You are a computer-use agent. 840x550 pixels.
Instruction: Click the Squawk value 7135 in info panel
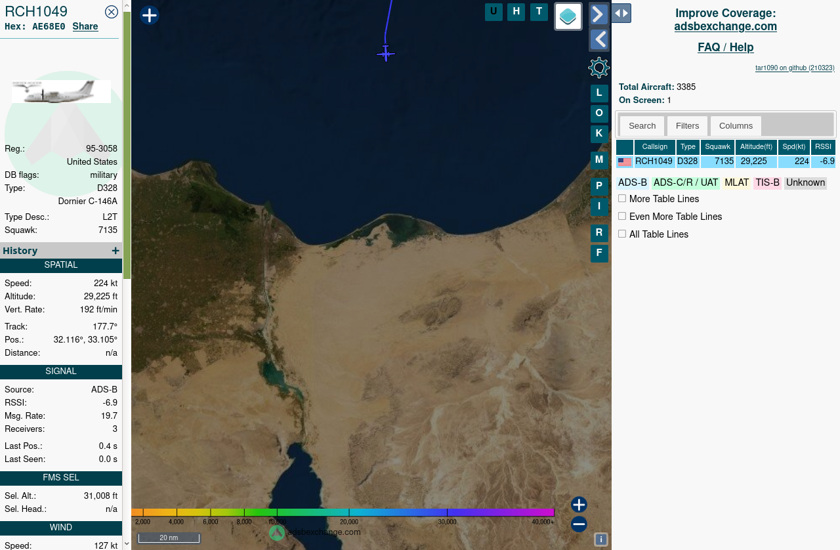click(108, 230)
